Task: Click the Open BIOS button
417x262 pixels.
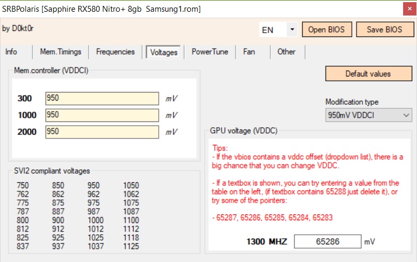Action: pos(327,29)
